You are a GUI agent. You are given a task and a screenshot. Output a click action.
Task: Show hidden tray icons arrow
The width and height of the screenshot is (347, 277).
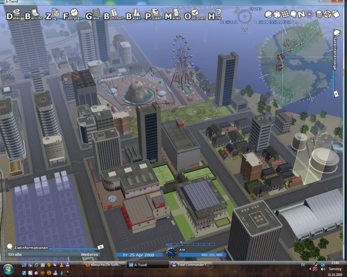click(x=310, y=269)
